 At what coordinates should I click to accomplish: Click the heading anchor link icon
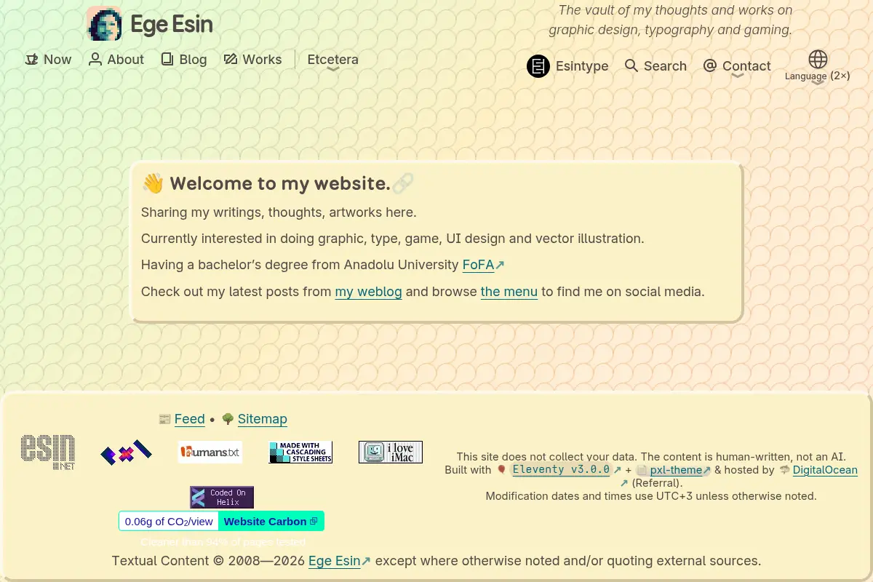403,183
